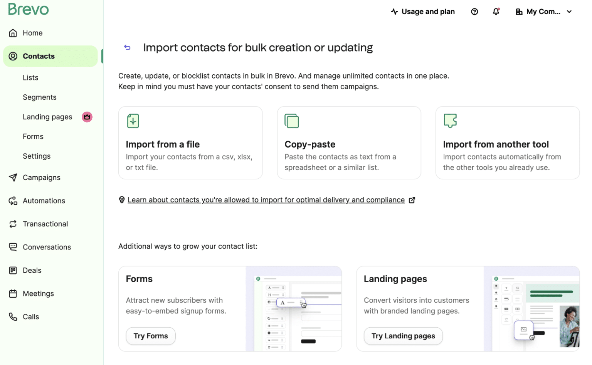Viewport: 592px width, 365px height.
Task: Click the back arrow icon beside the heading
Action: click(127, 47)
